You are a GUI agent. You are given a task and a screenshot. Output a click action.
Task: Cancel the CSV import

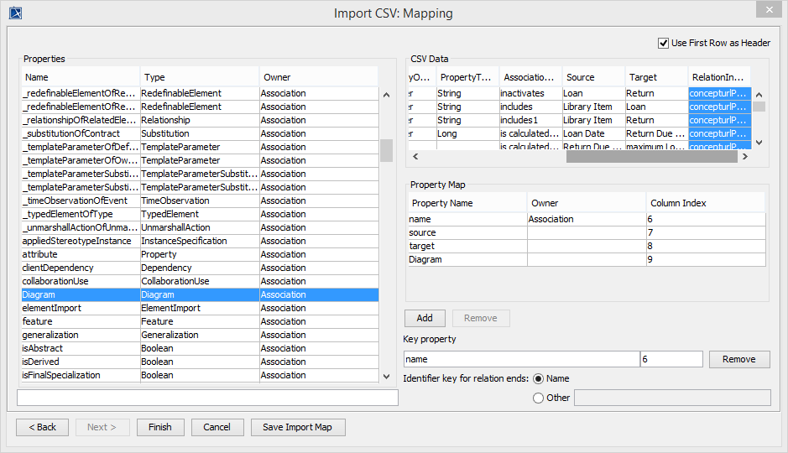click(217, 427)
